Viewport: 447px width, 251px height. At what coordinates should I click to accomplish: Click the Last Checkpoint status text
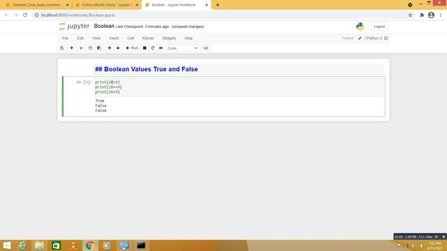[142, 26]
